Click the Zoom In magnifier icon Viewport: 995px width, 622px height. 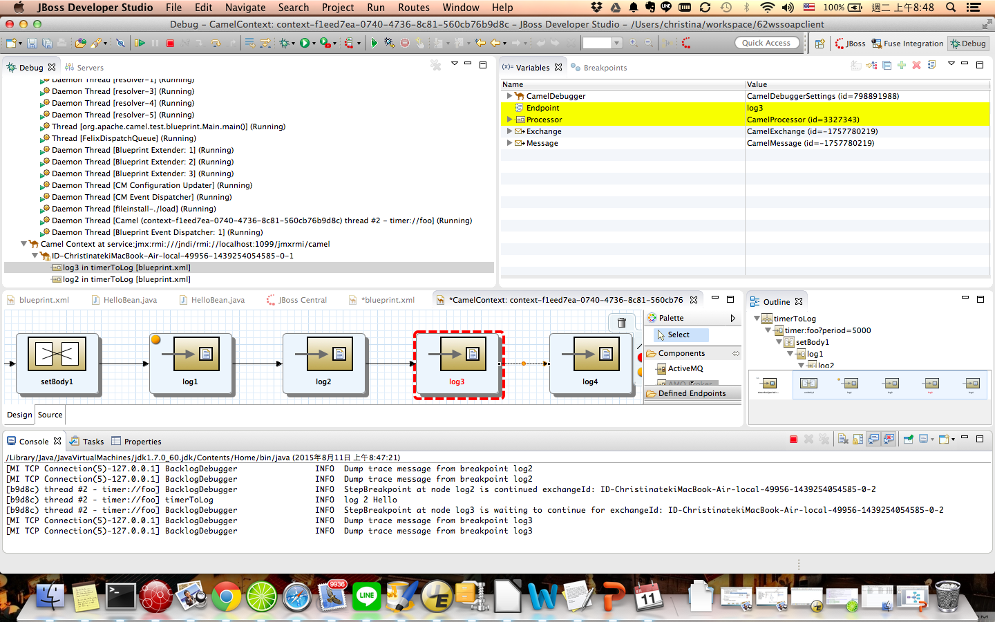click(634, 43)
